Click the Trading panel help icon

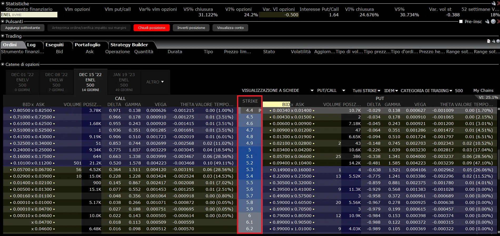(498, 41)
